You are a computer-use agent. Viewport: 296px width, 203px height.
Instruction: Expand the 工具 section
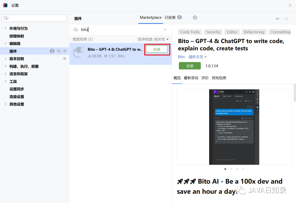point(5,81)
